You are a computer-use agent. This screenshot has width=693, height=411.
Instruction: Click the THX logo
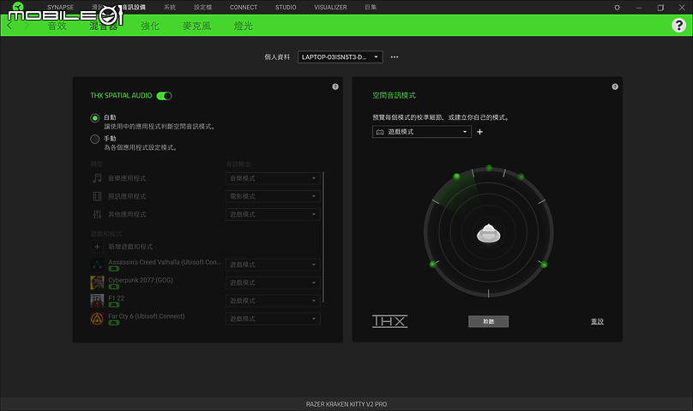click(389, 321)
